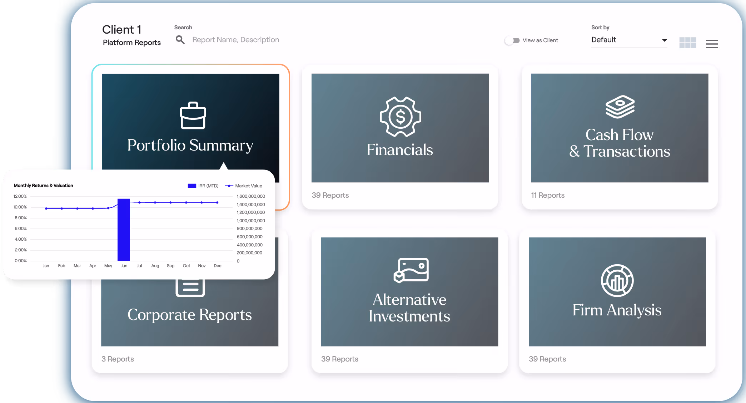This screenshot has width=746, height=403.
Task: Click the 39 Reports link under Financials
Action: 330,195
